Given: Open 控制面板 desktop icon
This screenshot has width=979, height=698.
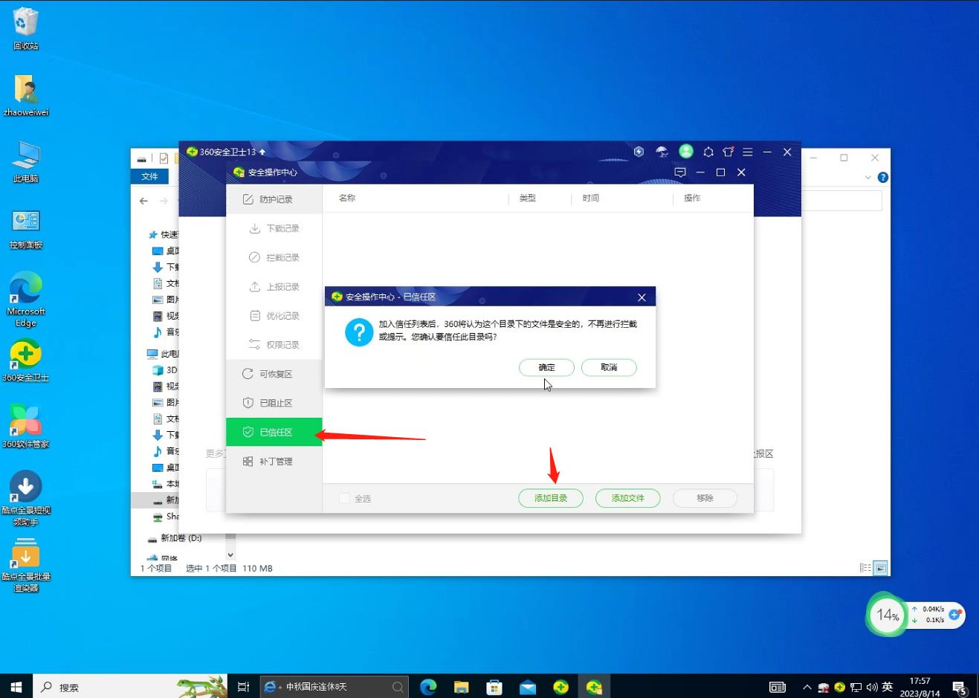Looking at the screenshot, I should coord(25,228).
